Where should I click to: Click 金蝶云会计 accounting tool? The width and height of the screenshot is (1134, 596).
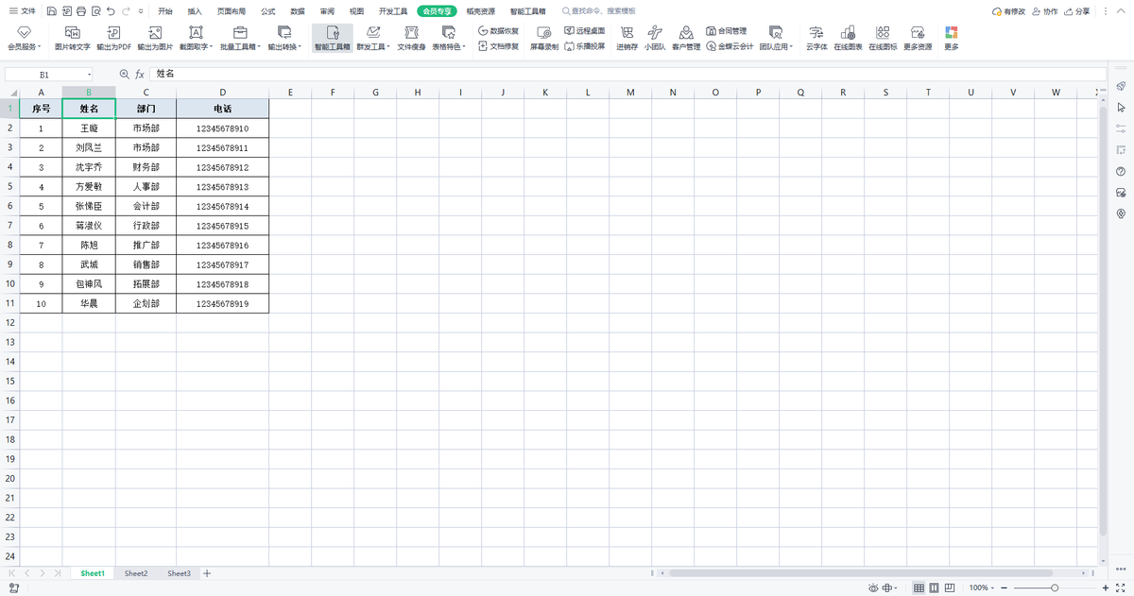pyautogui.click(x=730, y=46)
